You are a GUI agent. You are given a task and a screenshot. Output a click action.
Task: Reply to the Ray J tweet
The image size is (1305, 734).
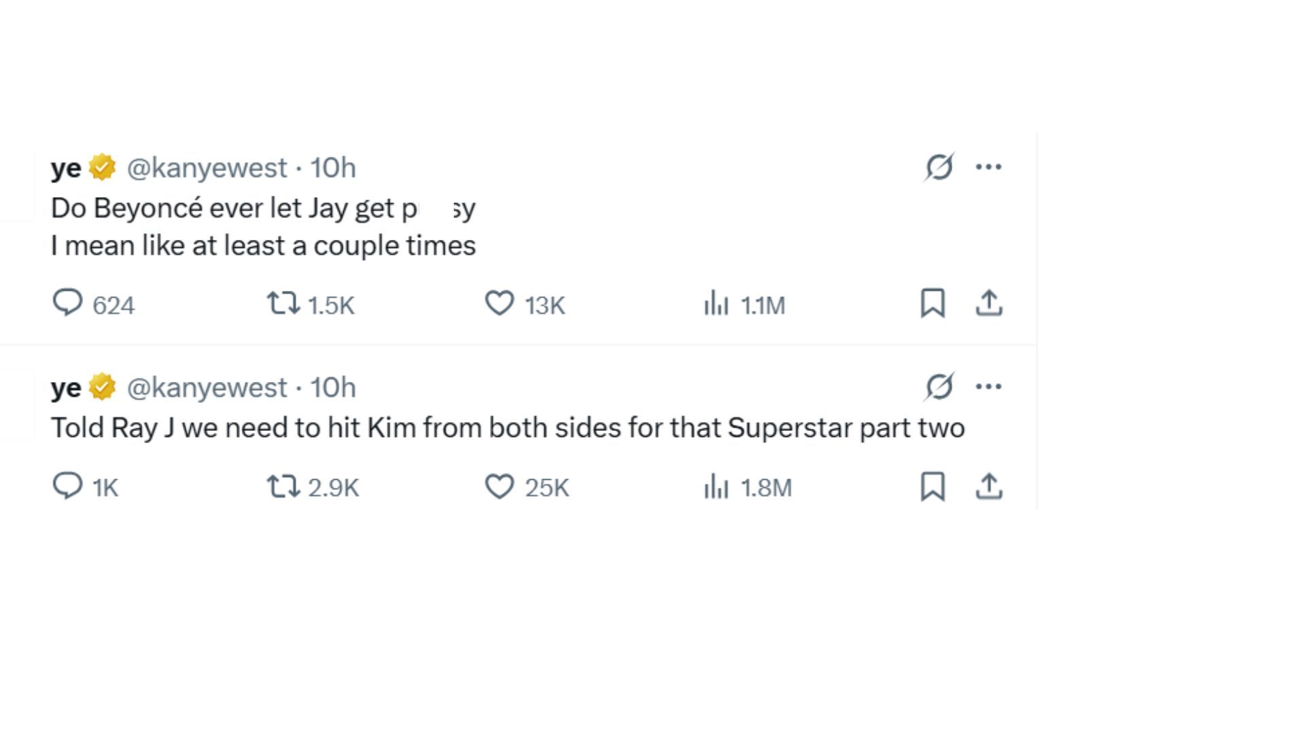(x=67, y=486)
